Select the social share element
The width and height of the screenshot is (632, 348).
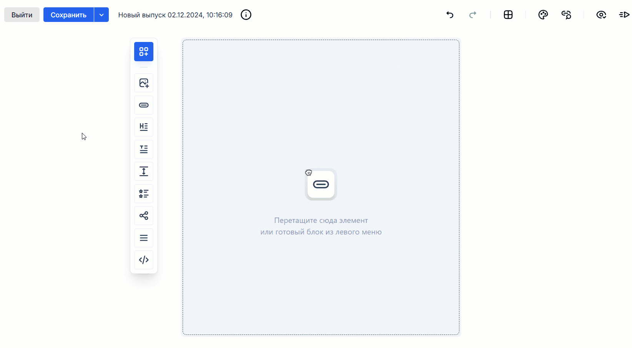pyautogui.click(x=144, y=216)
